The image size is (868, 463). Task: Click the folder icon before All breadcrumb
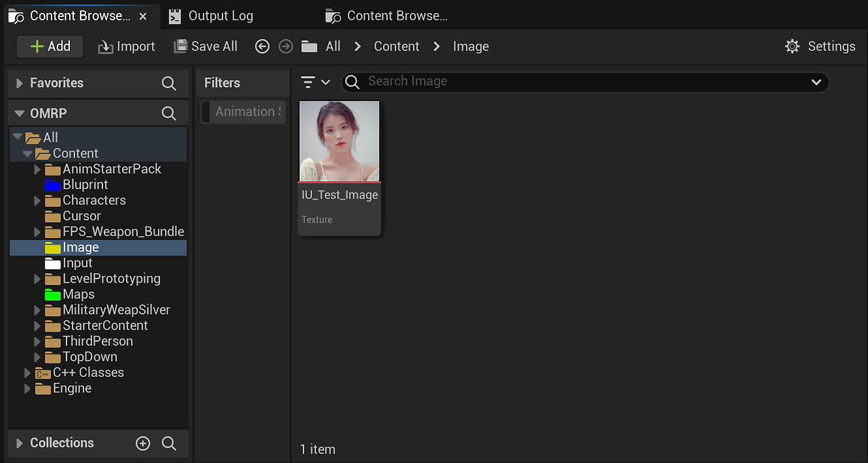[x=309, y=46]
